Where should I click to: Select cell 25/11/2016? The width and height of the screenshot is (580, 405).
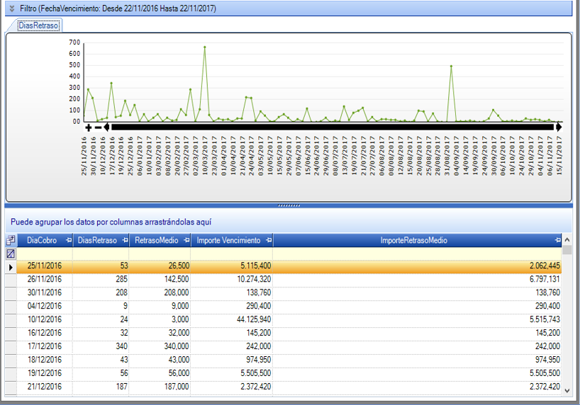45,266
